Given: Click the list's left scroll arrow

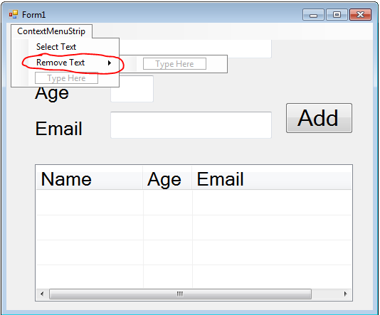Looking at the screenshot, I should click(x=42, y=294).
